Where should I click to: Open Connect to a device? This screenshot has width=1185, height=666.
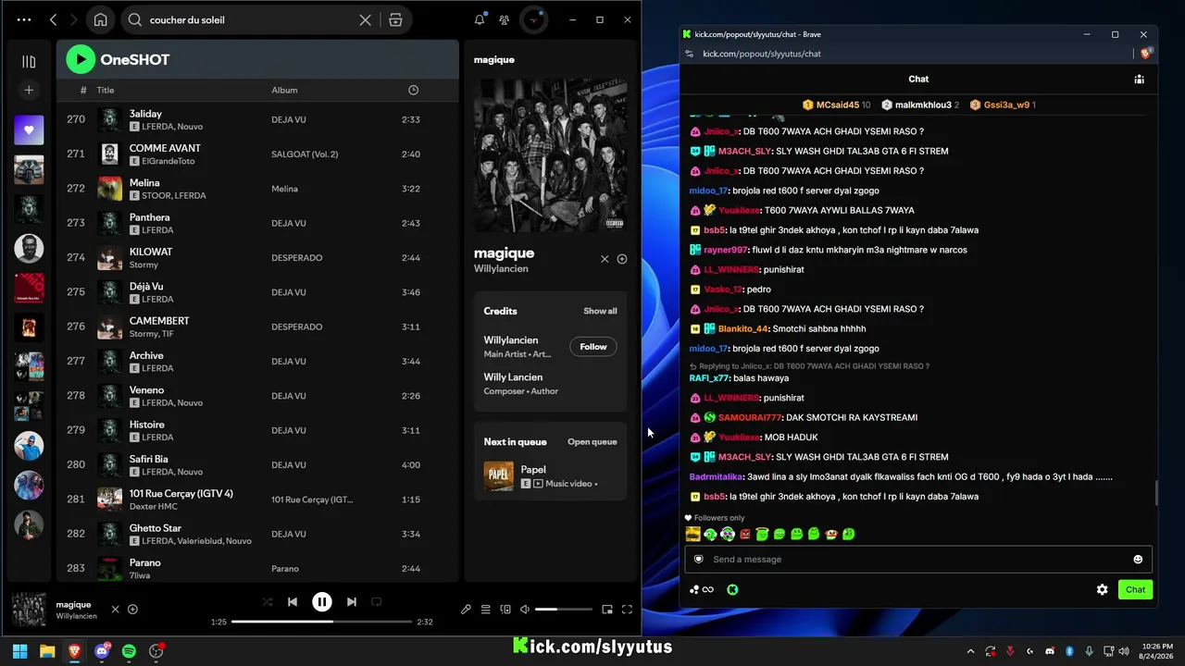(x=505, y=610)
